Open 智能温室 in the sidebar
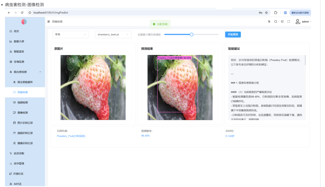 tap(25, 51)
